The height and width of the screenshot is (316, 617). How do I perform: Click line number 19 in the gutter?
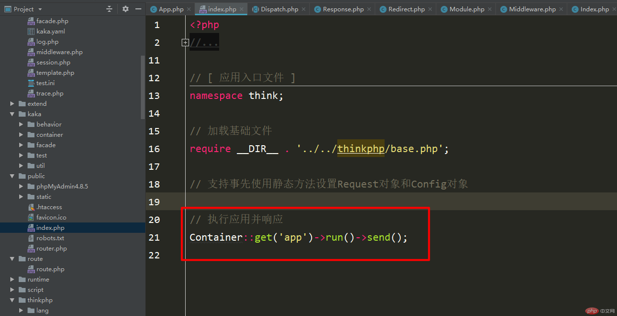tap(154, 202)
